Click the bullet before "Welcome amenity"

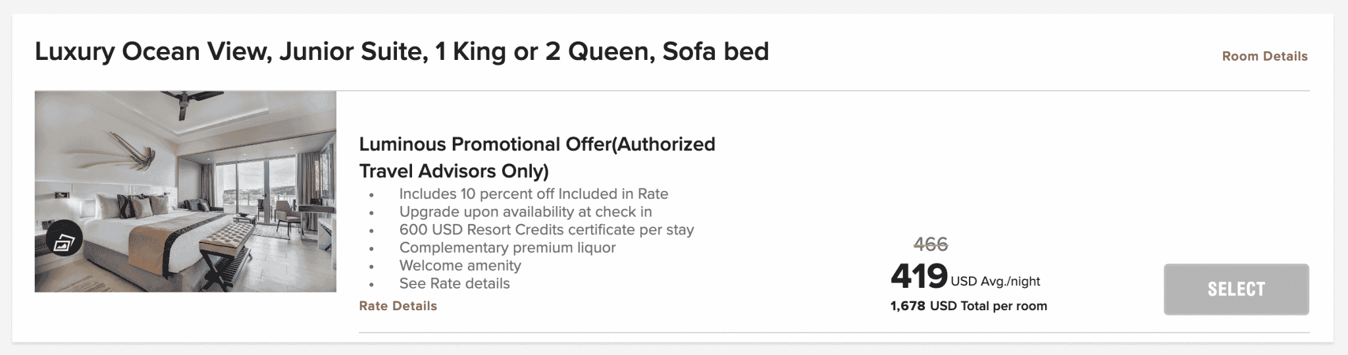click(372, 267)
